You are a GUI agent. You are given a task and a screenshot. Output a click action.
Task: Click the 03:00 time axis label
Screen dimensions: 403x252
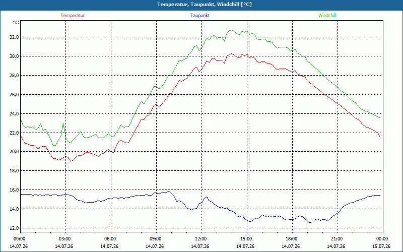pyautogui.click(x=65, y=239)
